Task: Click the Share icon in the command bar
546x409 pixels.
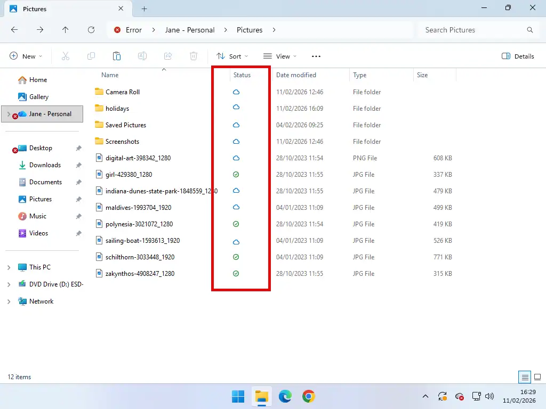Action: (168, 56)
